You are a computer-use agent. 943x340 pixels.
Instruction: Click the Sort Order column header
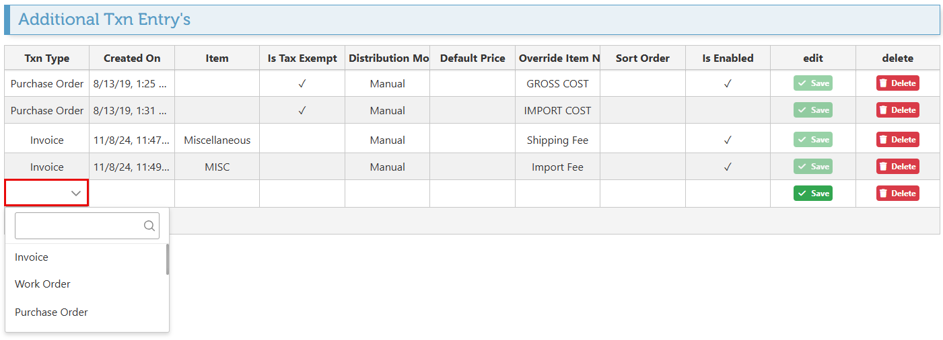point(642,58)
